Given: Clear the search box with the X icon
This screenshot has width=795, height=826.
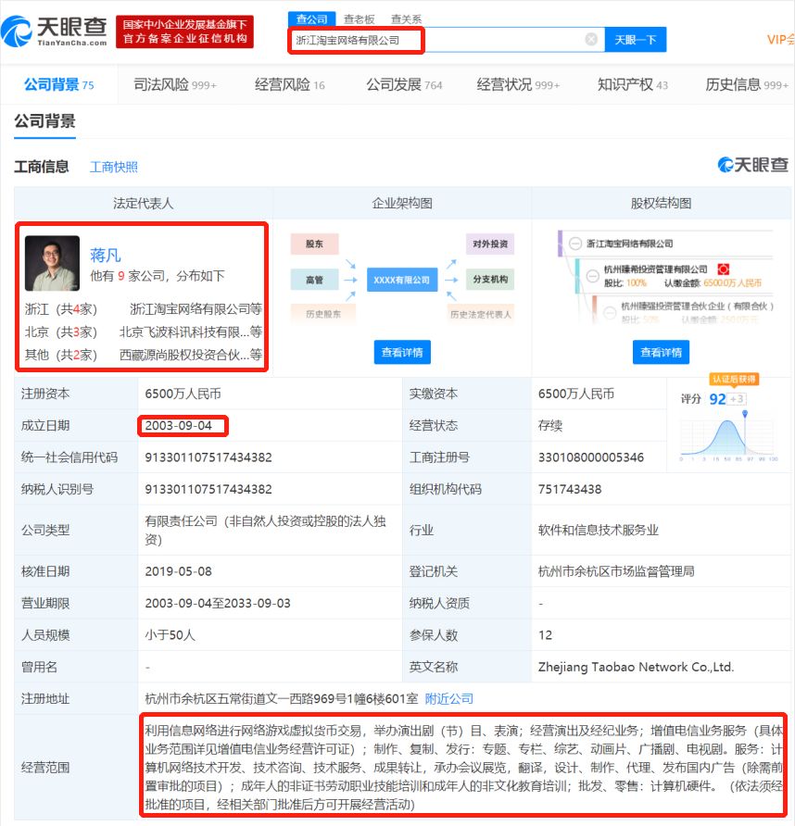Looking at the screenshot, I should pos(589,39).
